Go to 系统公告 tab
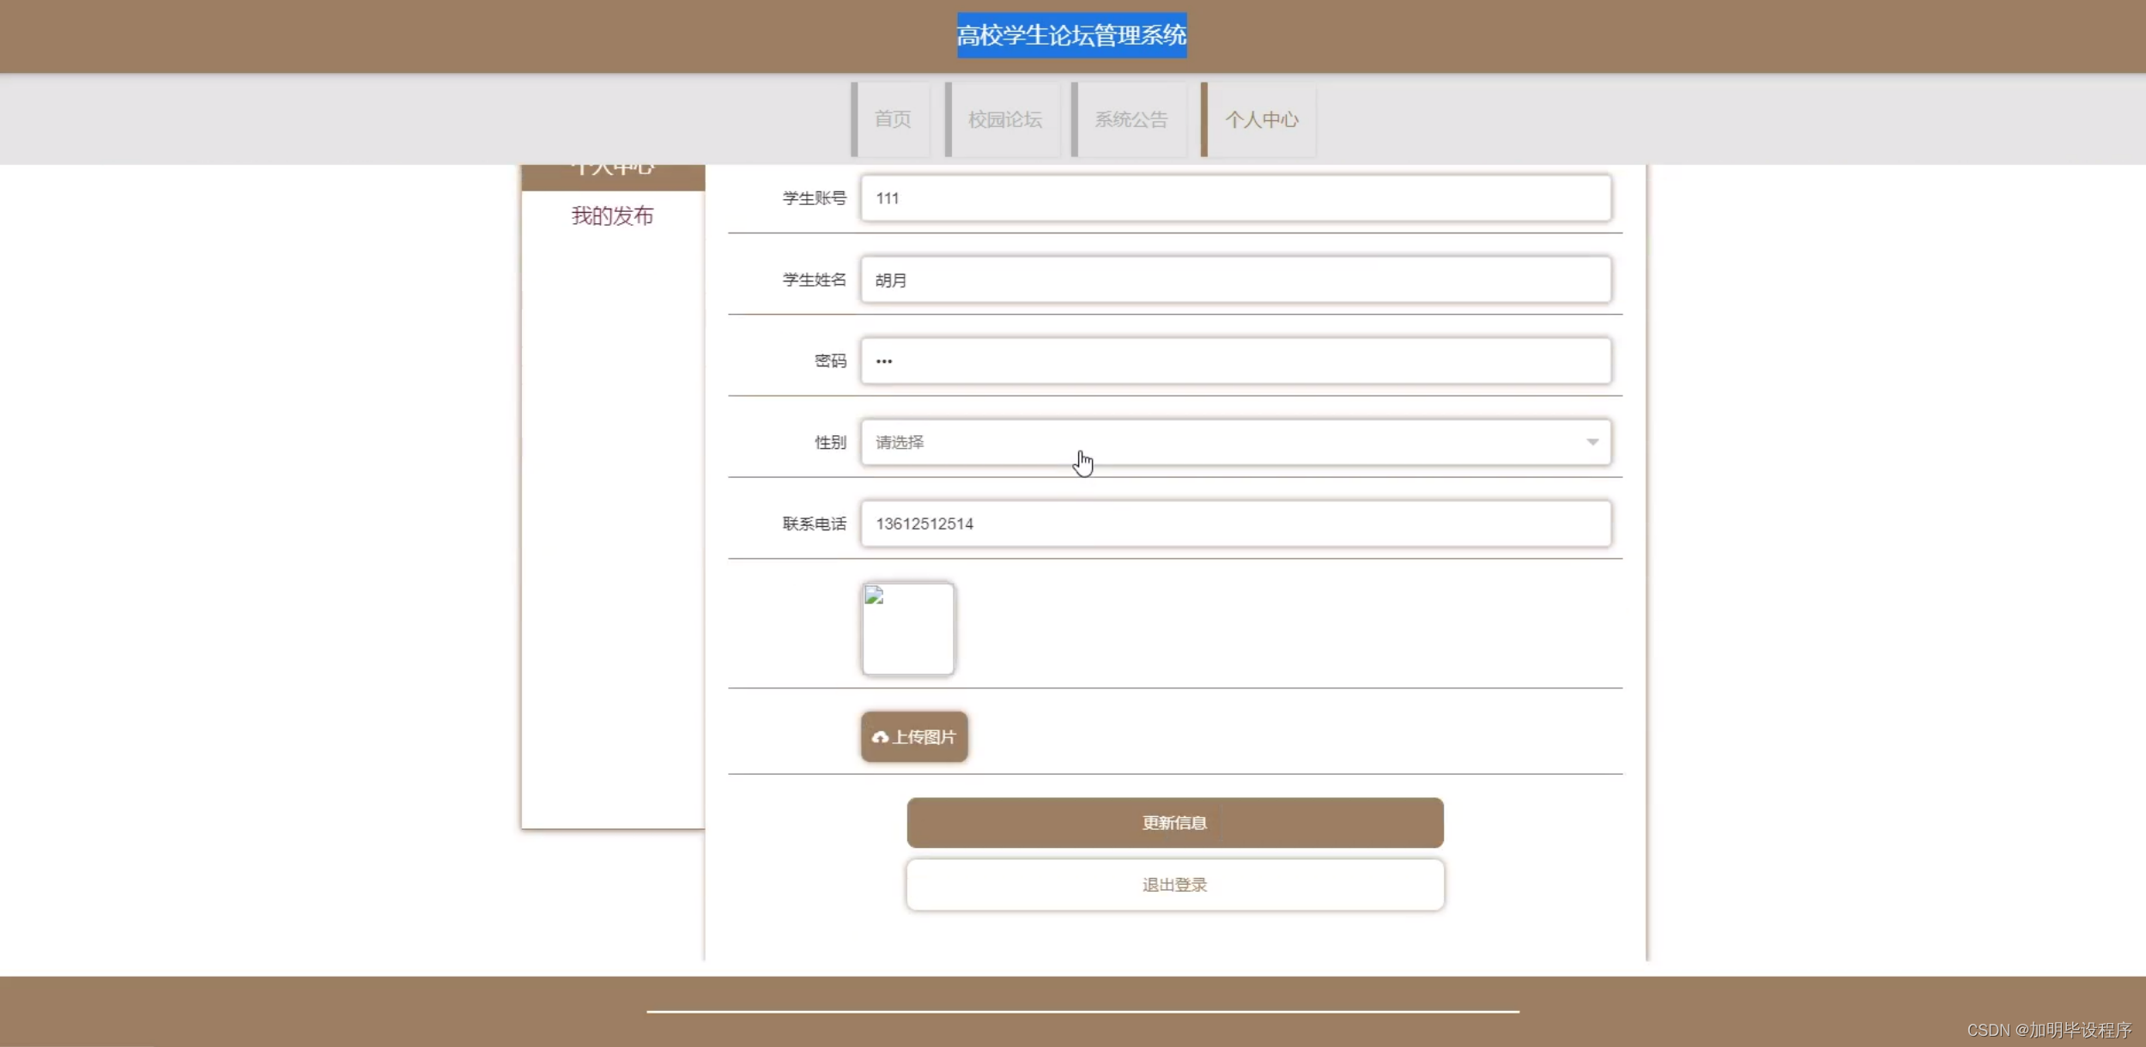Image resolution: width=2146 pixels, height=1047 pixels. (x=1131, y=119)
